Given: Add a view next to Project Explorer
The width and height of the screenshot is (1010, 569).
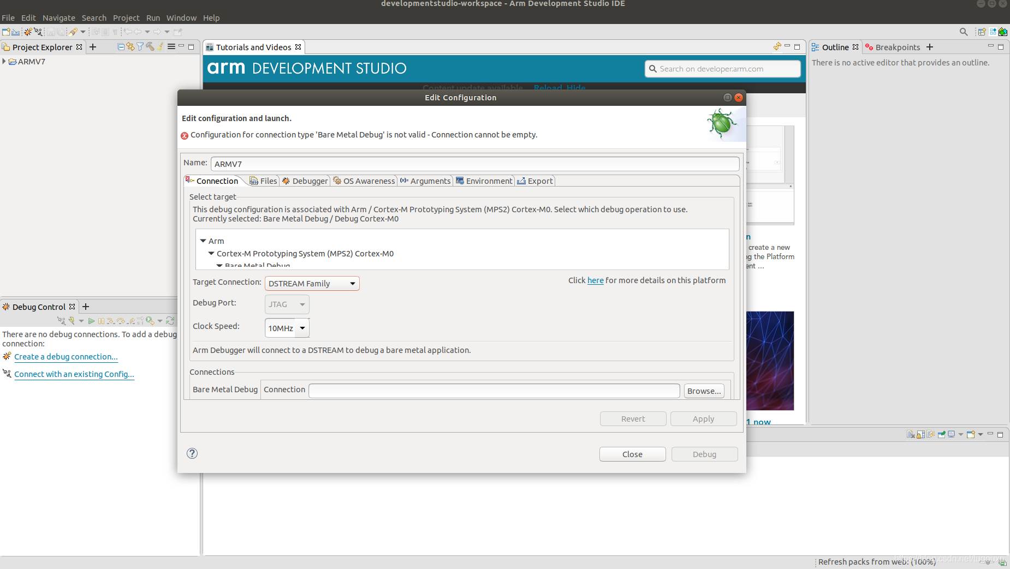Looking at the screenshot, I should (x=93, y=47).
